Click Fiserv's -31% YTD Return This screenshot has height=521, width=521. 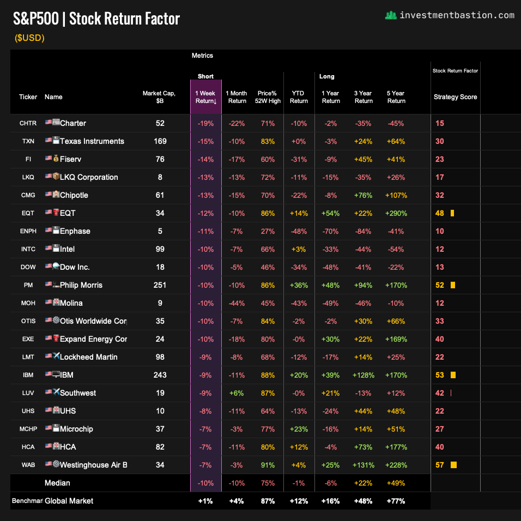299,159
